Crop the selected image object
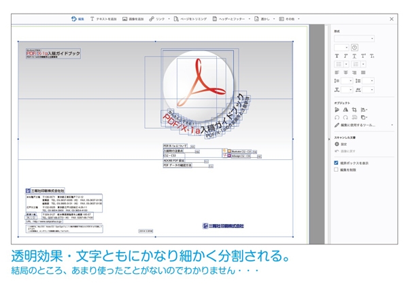Screen dimensions: 408x286 click(354, 110)
